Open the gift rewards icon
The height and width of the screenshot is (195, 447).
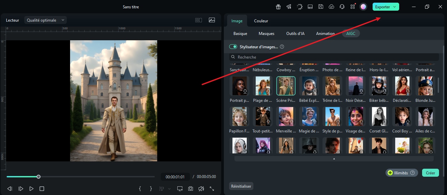[x=278, y=7]
